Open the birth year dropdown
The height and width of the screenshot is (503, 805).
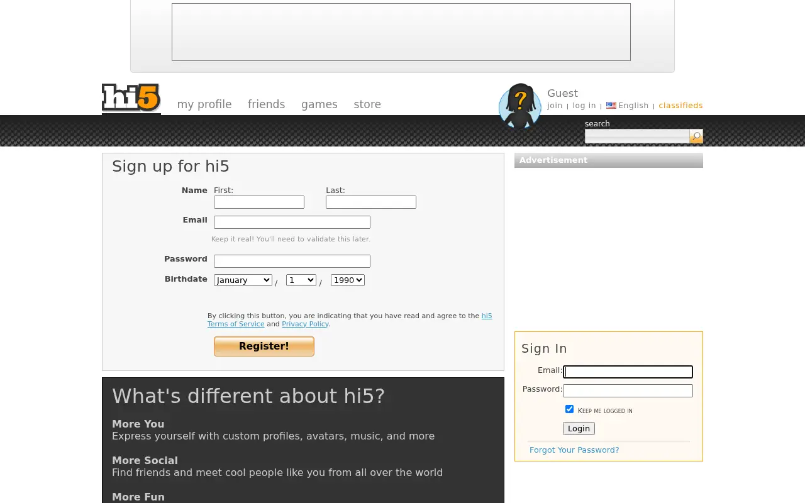[x=348, y=280]
